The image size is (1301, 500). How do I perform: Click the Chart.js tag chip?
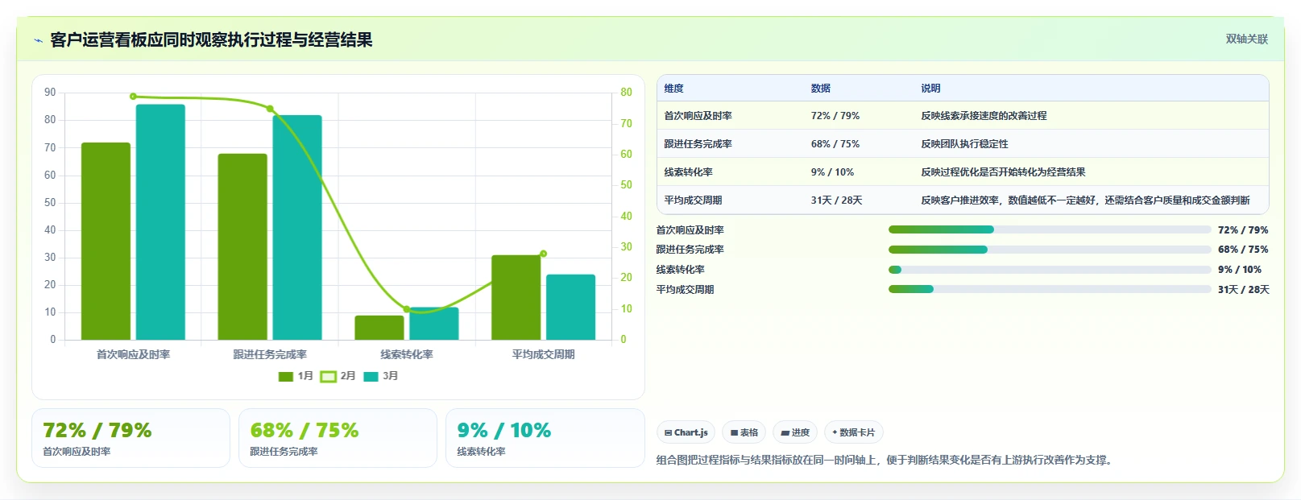(x=686, y=432)
